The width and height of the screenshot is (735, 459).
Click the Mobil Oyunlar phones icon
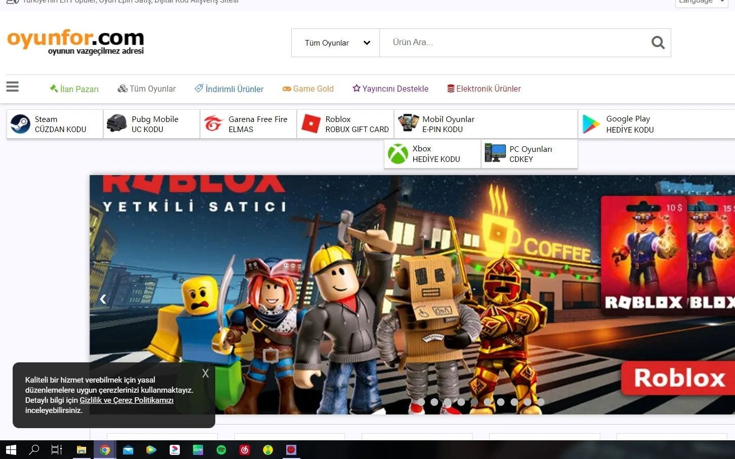coord(408,123)
